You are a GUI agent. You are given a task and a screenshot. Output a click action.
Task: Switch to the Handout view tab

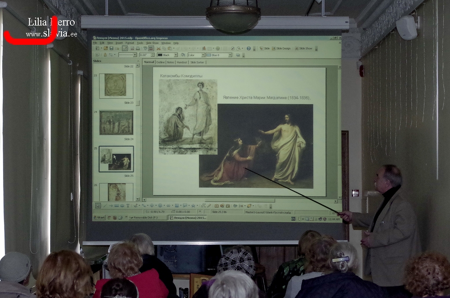pos(181,62)
